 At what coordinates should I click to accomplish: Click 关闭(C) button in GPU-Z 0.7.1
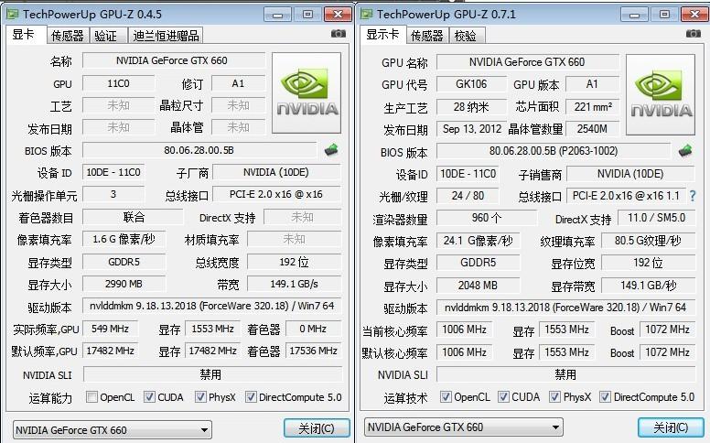pos(671,427)
